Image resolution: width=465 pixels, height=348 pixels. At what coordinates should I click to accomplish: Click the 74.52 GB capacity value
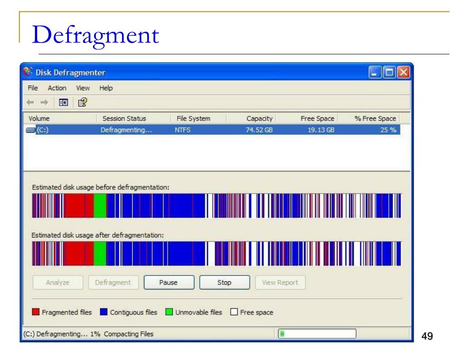point(259,130)
